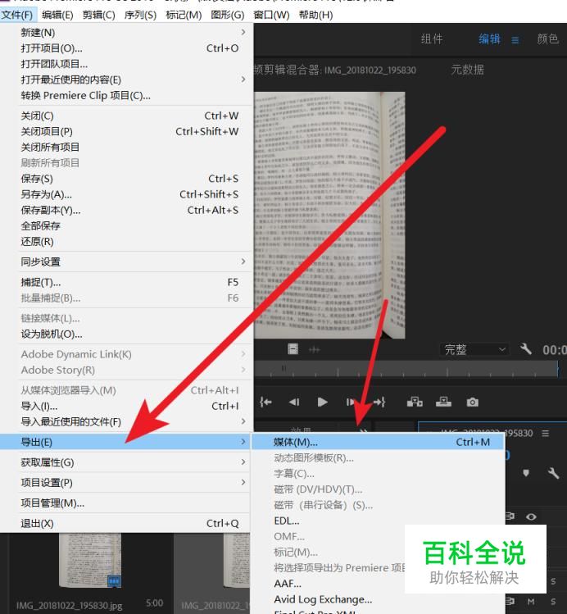Close the open 文件(F) menu
The height and width of the screenshot is (614, 567).
[x=17, y=15]
